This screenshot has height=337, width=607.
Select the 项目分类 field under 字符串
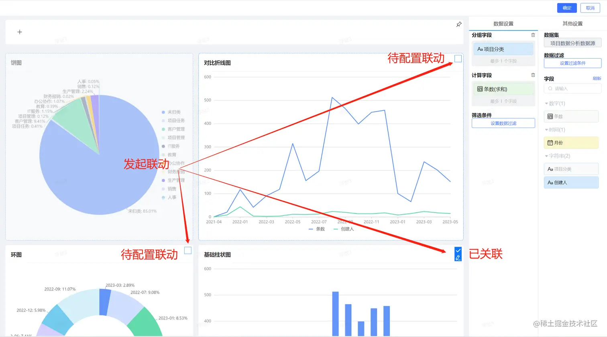tap(571, 169)
